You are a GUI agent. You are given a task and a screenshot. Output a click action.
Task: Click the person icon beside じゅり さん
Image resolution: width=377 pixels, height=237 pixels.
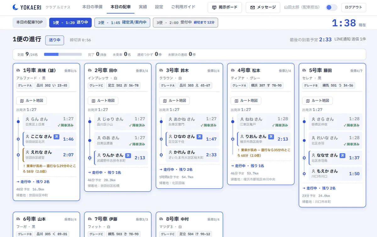point(99,119)
